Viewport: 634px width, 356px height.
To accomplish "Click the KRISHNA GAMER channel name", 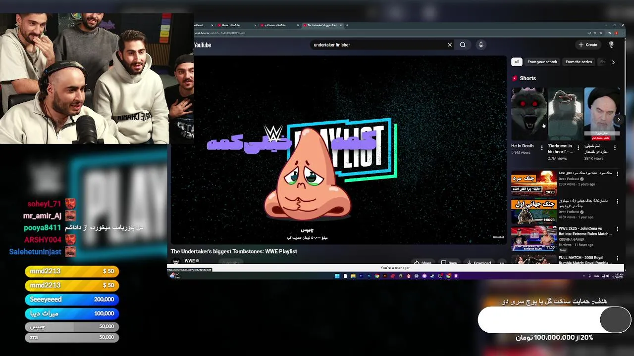I will click(x=571, y=239).
